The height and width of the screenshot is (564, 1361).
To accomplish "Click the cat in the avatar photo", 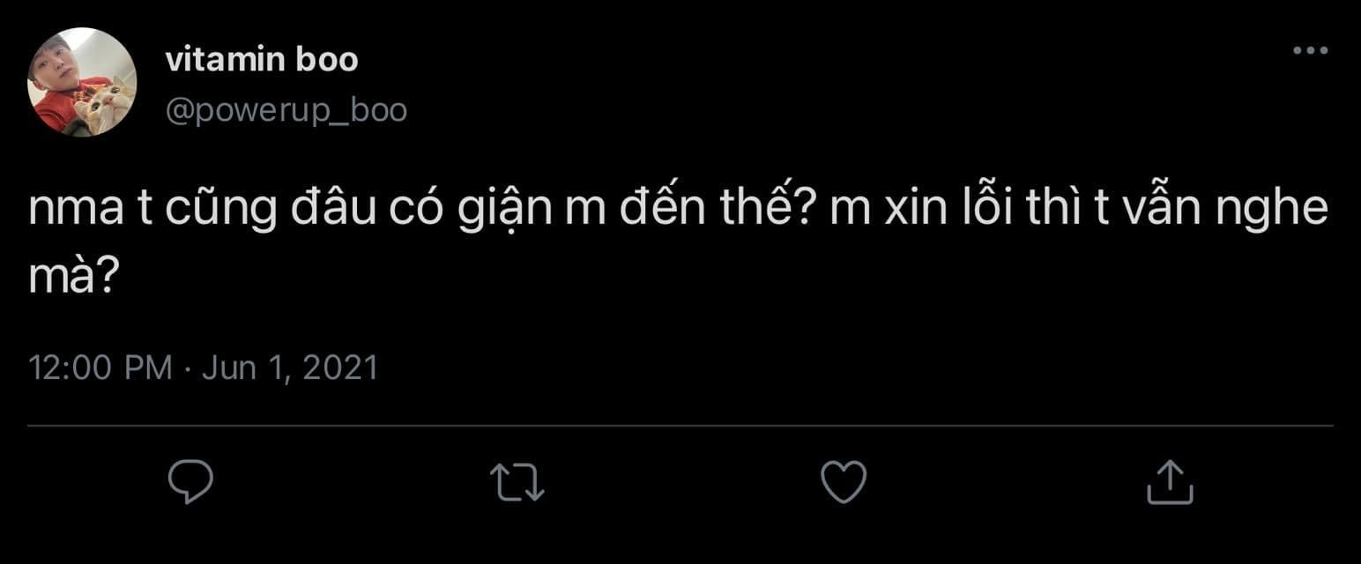I will click(x=105, y=106).
